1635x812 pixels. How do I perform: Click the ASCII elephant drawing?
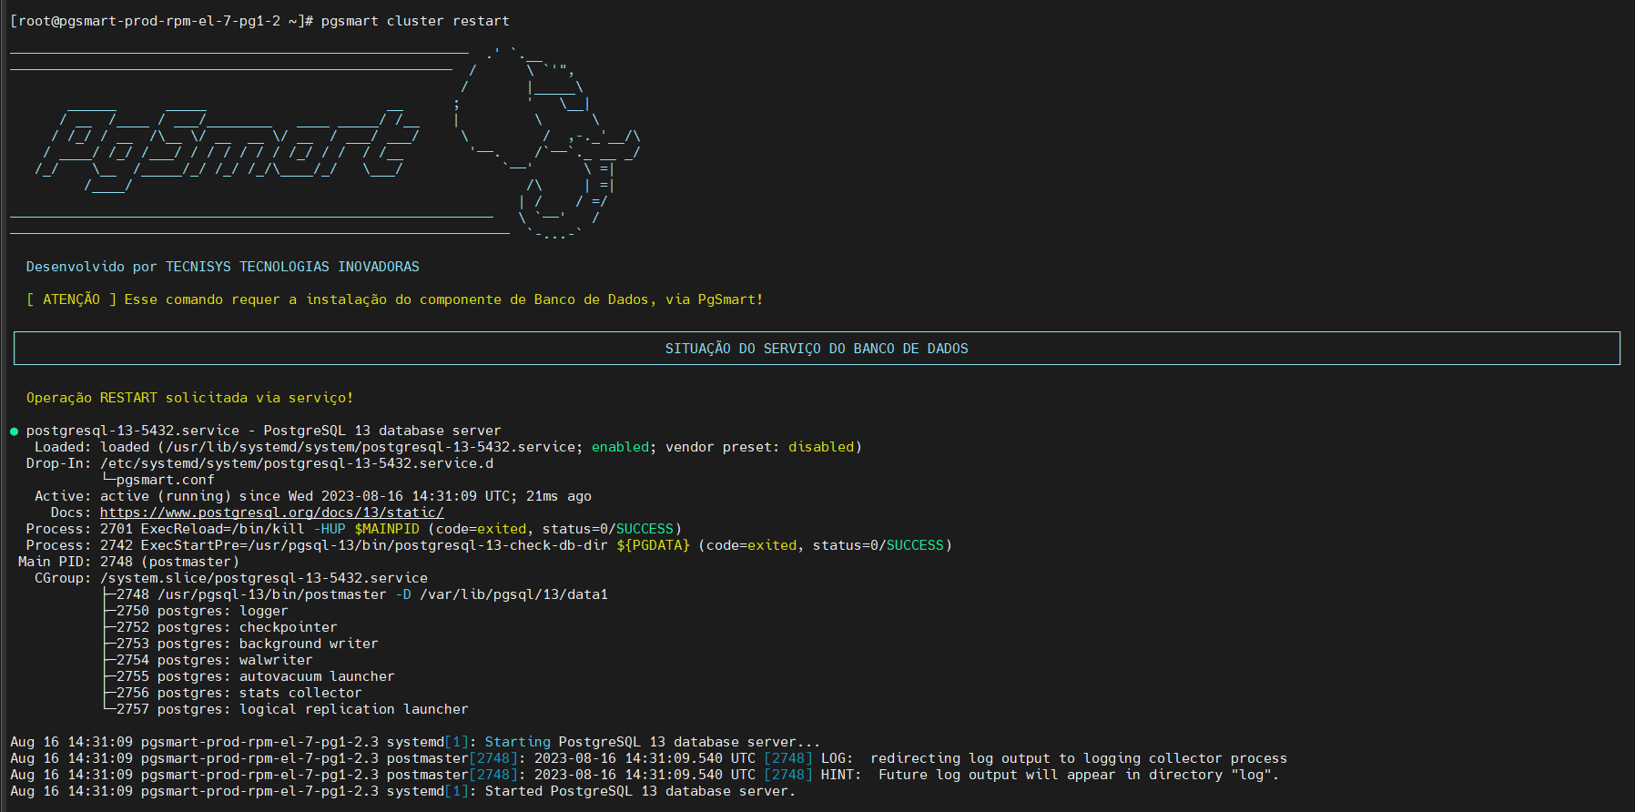pyautogui.click(x=546, y=143)
